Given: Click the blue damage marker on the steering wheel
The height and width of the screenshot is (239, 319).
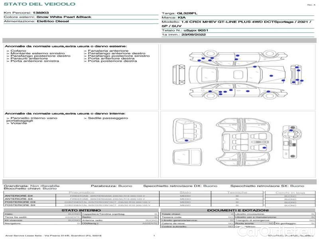Looking at the screenshot, I should [291, 131].
